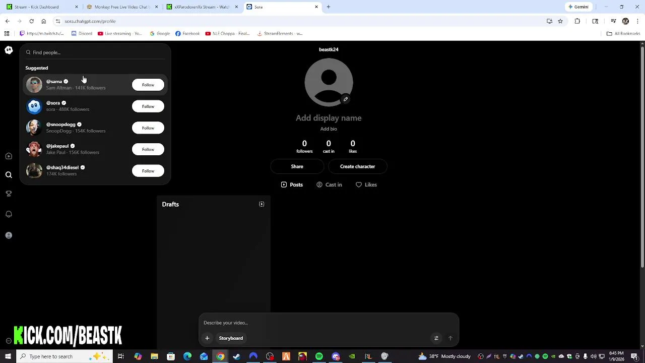The image size is (645, 363).
Task: Open @snoopdogg profile avatar
Action: tap(34, 128)
